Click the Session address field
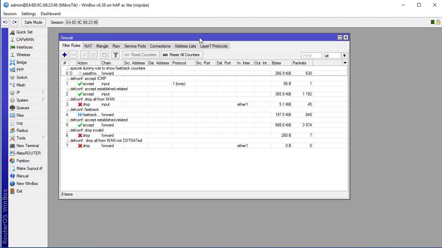Viewport: 442px width, 248px height. 82,22
